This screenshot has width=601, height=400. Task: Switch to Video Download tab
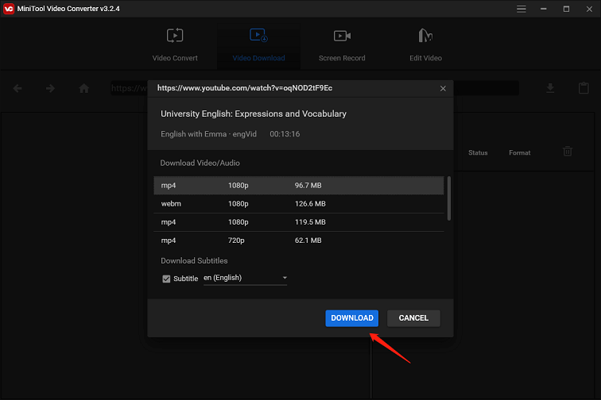pyautogui.click(x=258, y=45)
